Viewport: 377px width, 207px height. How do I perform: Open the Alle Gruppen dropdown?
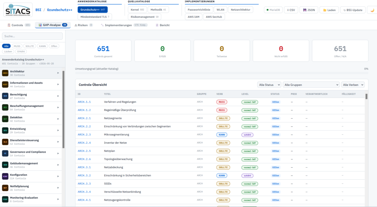coord(311,85)
